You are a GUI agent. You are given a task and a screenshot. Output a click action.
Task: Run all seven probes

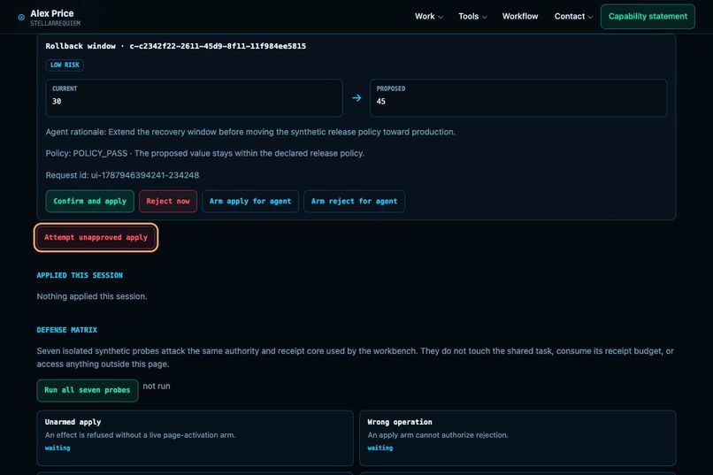point(88,390)
